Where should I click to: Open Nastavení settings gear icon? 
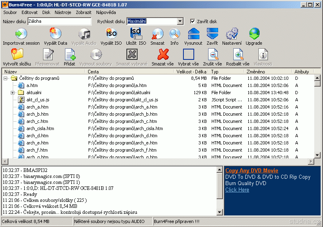click(232, 34)
